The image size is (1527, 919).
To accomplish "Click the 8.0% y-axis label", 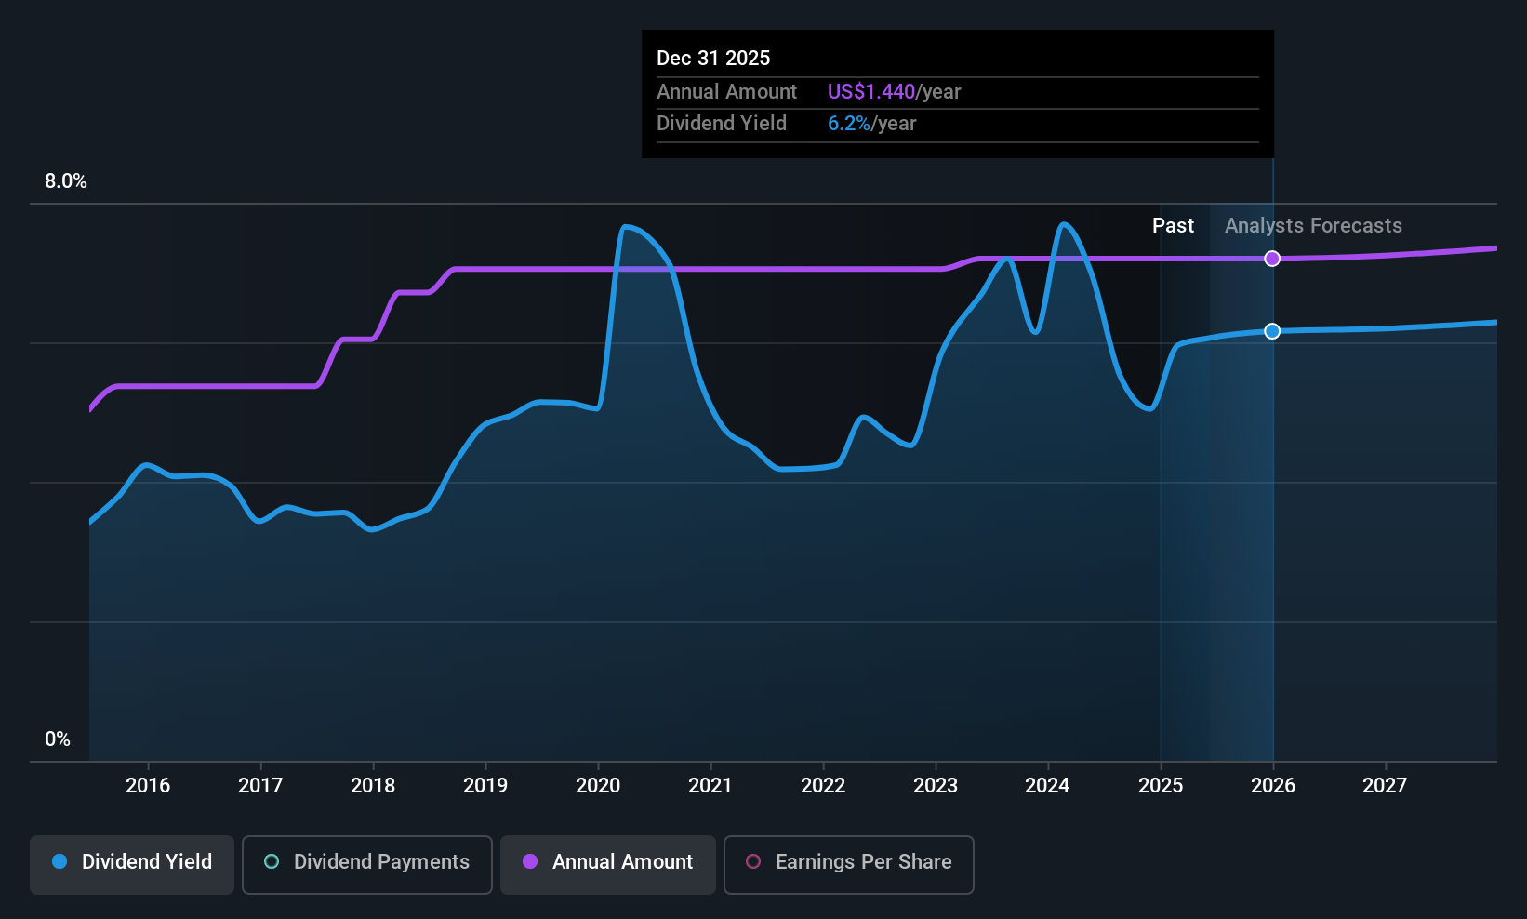I will (66, 181).
